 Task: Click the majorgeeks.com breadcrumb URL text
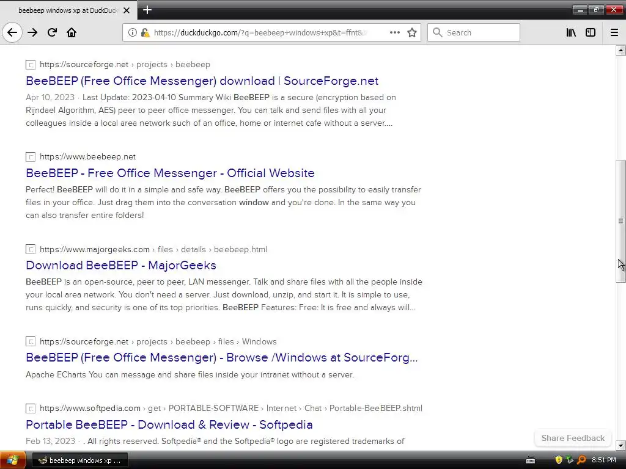tap(153, 249)
